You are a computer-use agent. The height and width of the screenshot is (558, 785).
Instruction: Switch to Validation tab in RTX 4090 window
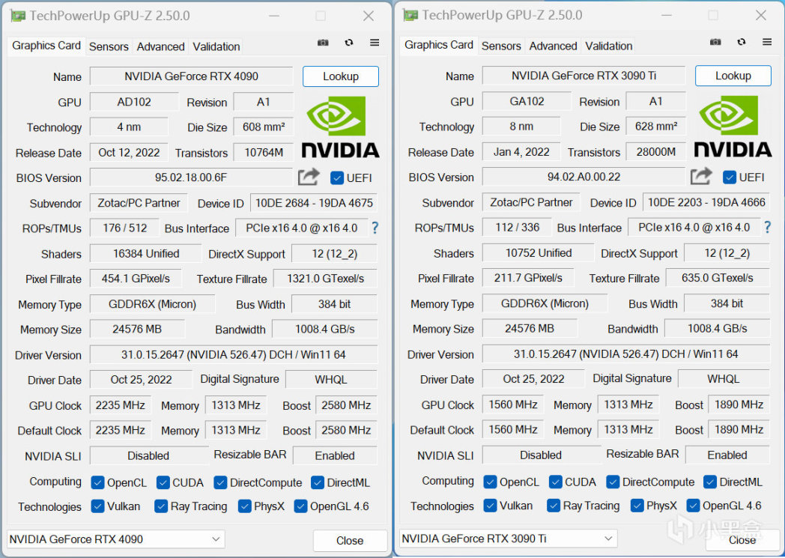pos(216,46)
